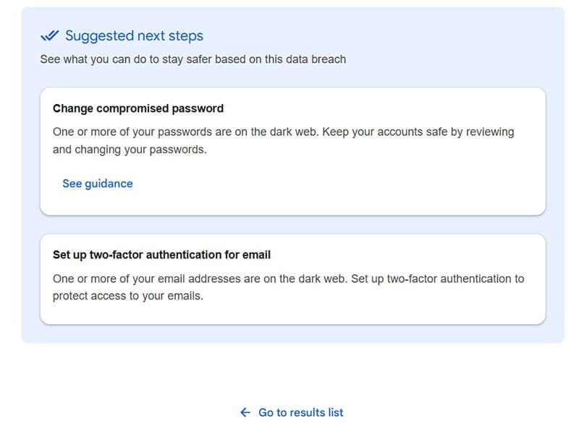This screenshot has width=579, height=434.
Task: Click "protect access to your emails." text line
Action: coord(127,297)
